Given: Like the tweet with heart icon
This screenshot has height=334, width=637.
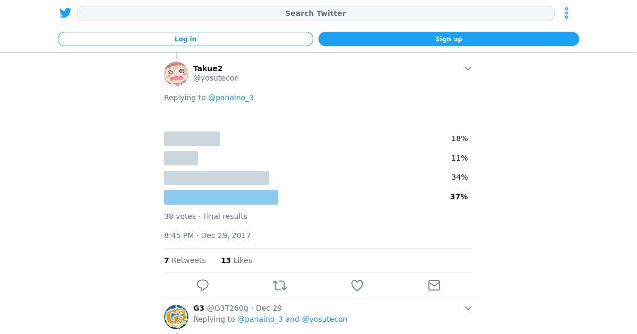Looking at the screenshot, I should [x=357, y=285].
